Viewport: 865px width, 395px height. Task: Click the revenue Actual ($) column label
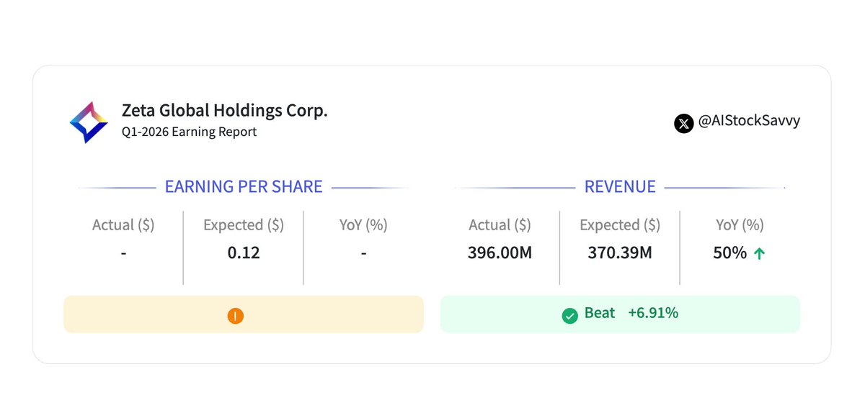tap(500, 225)
